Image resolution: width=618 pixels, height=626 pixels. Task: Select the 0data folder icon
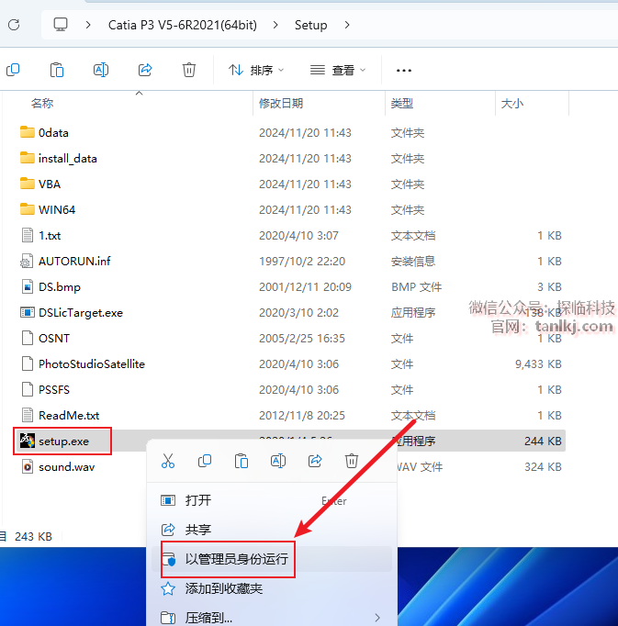coord(28,132)
